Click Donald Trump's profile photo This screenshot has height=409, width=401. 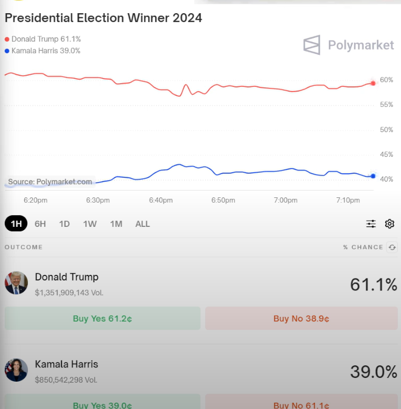coord(16,283)
